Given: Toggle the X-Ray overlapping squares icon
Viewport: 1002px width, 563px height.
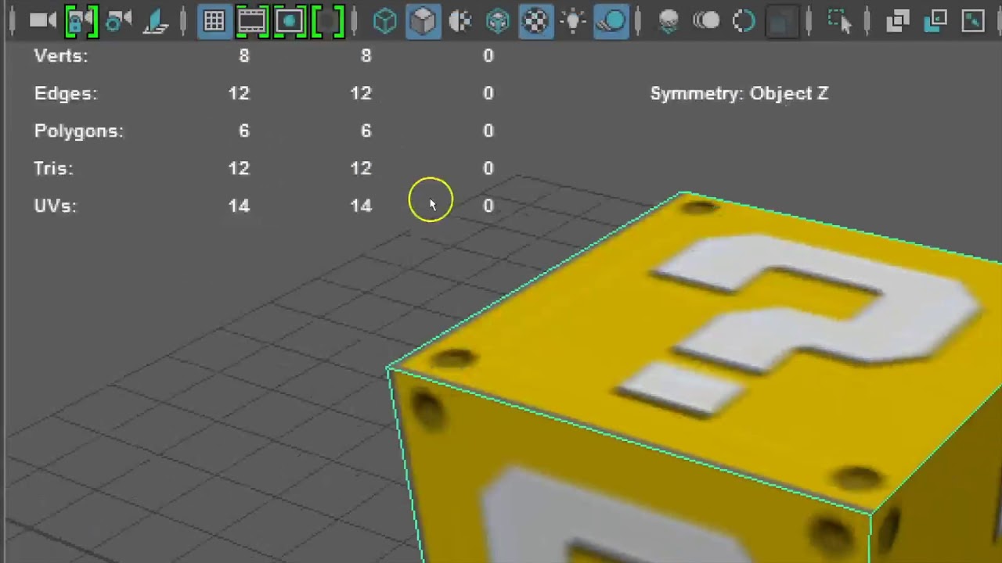Looking at the screenshot, I should pyautogui.click(x=898, y=21).
